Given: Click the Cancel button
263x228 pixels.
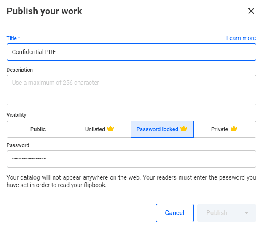Looking at the screenshot, I should (x=175, y=213).
